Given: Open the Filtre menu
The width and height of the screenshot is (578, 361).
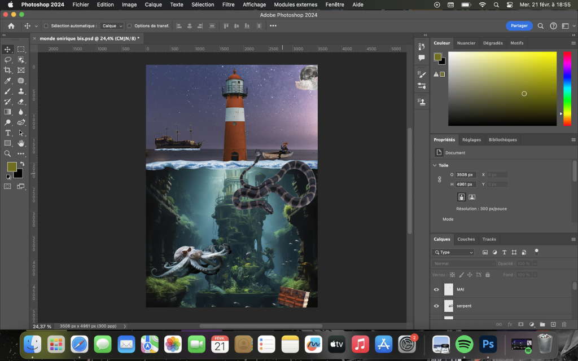Looking at the screenshot, I should point(229,5).
